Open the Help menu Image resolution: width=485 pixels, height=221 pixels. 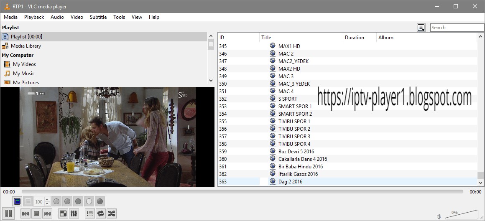[154, 17]
